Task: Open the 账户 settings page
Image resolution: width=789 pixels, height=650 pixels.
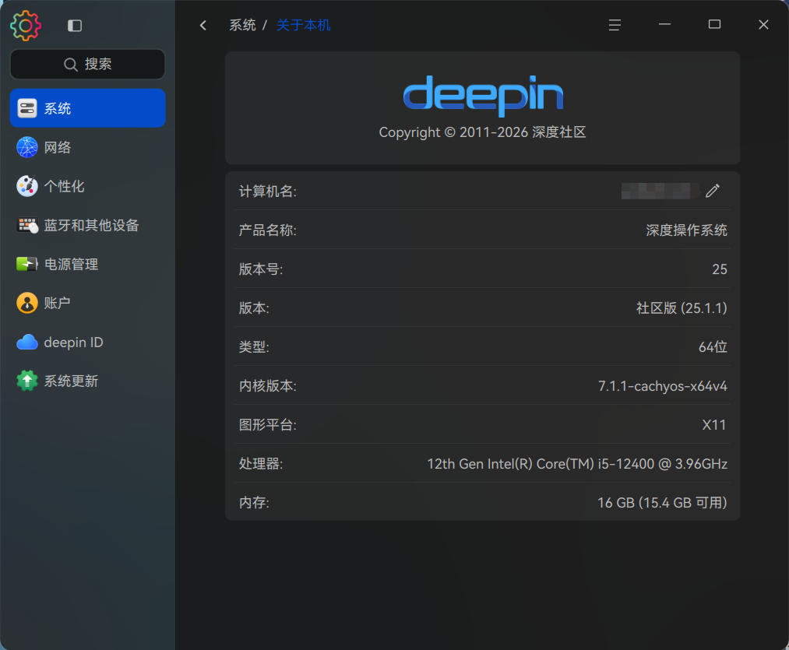Action: (x=87, y=303)
